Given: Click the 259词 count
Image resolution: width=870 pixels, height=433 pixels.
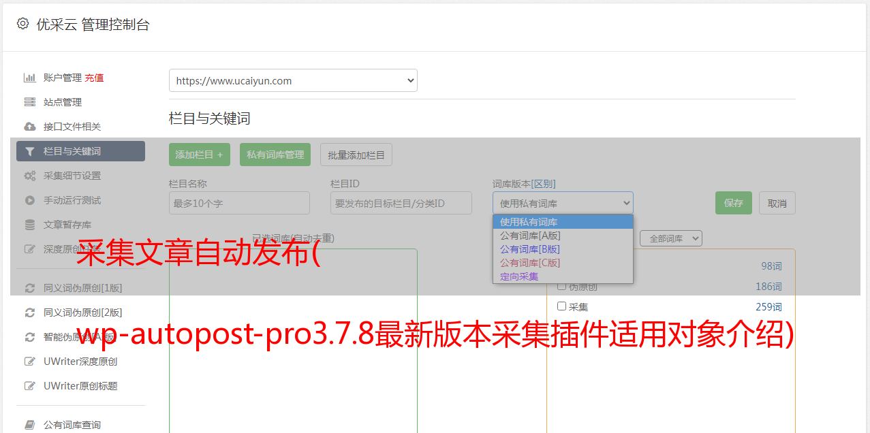Looking at the screenshot, I should point(768,307).
